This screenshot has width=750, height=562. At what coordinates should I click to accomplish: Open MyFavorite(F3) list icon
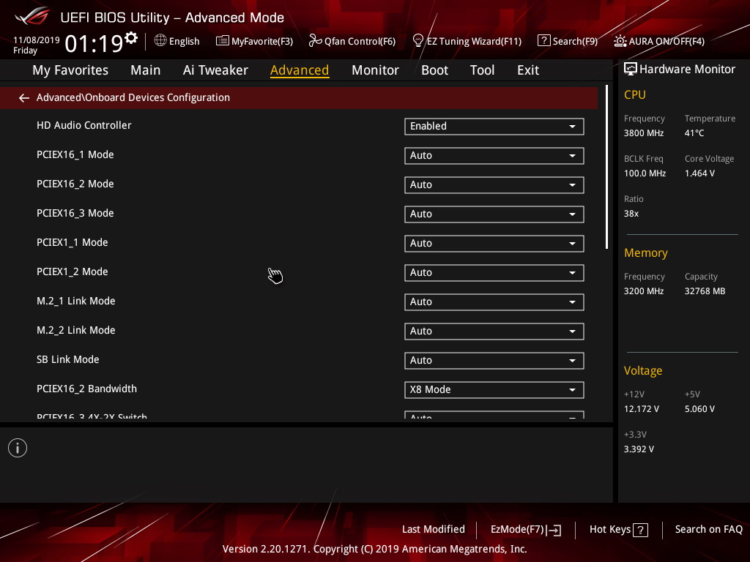[x=222, y=41]
